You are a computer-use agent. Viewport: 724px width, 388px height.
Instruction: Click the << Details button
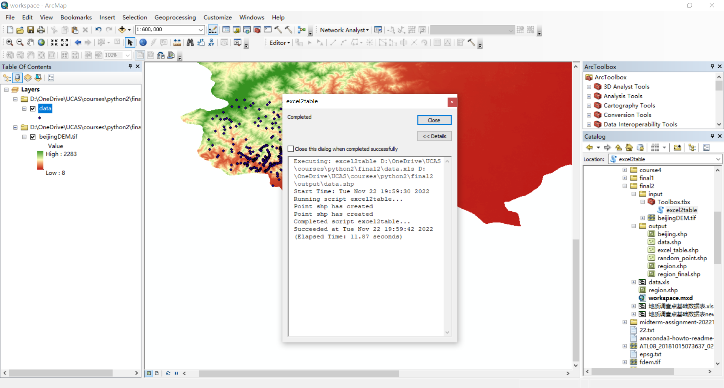coord(434,136)
